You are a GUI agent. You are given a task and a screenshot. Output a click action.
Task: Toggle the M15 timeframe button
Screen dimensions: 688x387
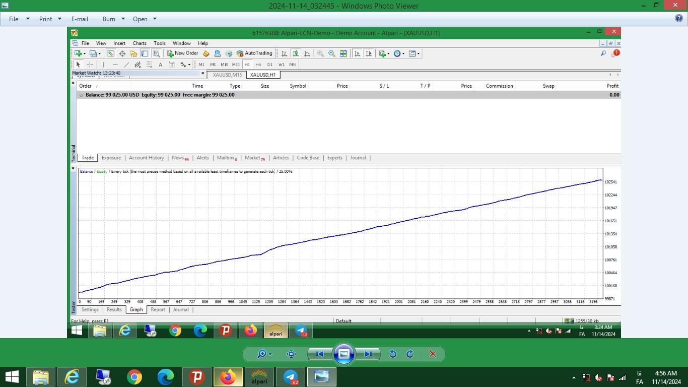[224, 64]
